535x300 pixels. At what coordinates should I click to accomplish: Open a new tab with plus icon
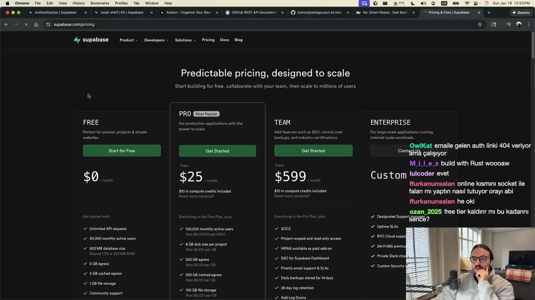coord(489,12)
